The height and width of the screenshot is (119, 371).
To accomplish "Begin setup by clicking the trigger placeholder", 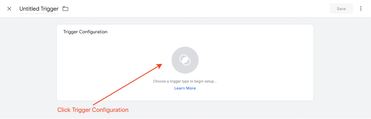I will click(185, 60).
